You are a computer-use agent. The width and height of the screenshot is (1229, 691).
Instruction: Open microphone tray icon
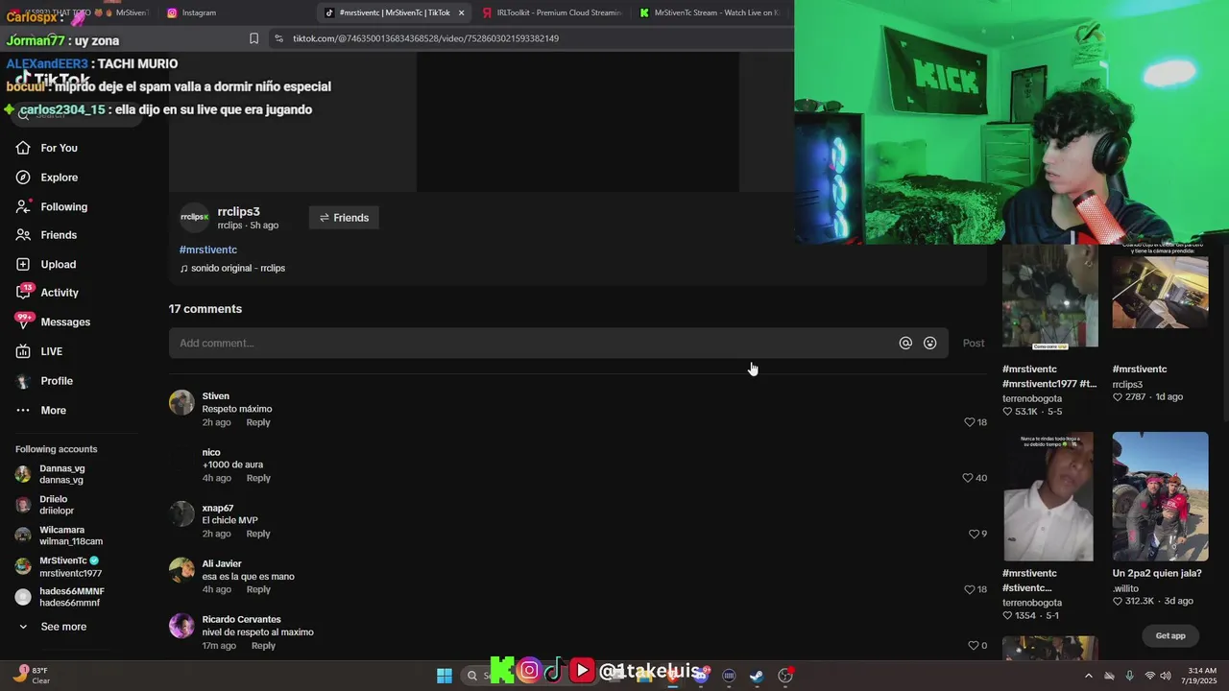click(x=1129, y=676)
